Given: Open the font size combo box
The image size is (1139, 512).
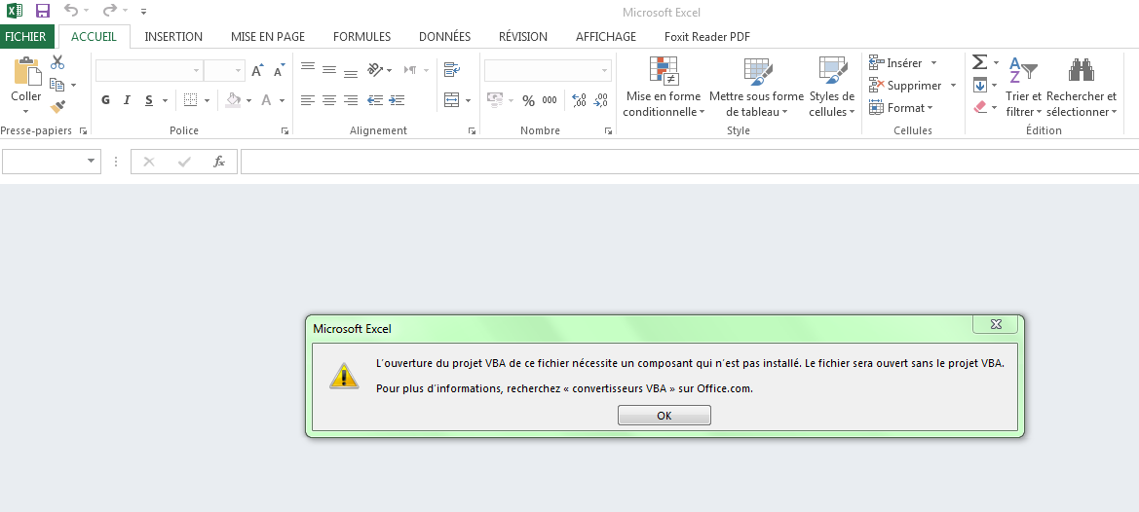Looking at the screenshot, I should 224,70.
